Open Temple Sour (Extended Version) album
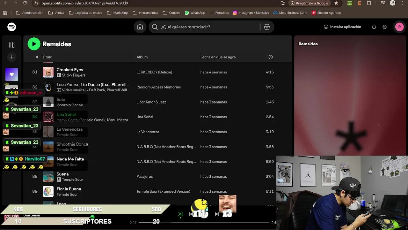Screen dimensions: 408x230 pyautogui.click(x=163, y=192)
